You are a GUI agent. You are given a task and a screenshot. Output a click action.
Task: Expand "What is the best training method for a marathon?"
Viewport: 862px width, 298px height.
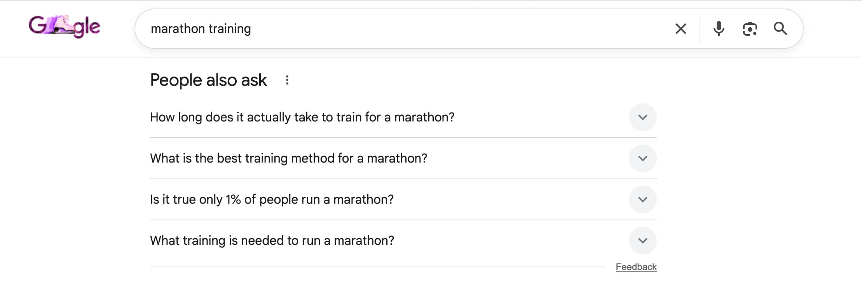click(642, 158)
